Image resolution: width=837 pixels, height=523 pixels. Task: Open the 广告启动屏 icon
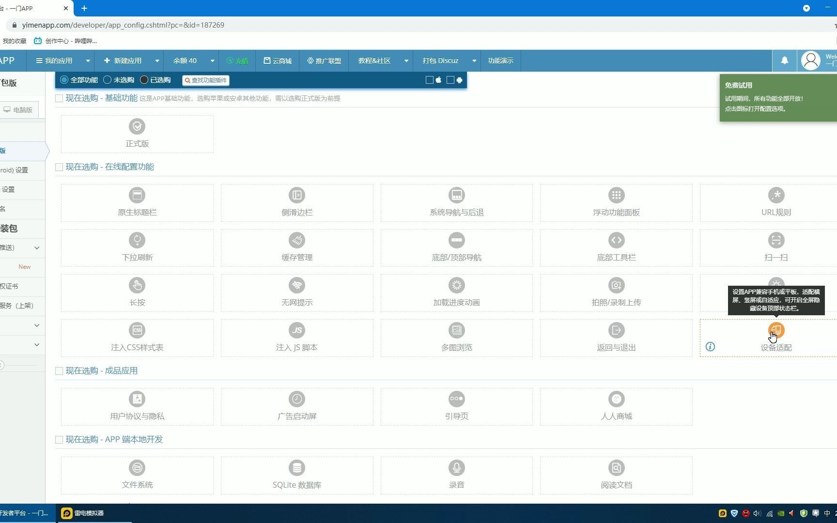pyautogui.click(x=297, y=399)
